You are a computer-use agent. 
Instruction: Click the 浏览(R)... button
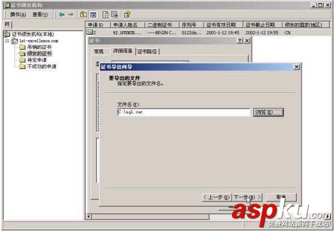coord(269,112)
